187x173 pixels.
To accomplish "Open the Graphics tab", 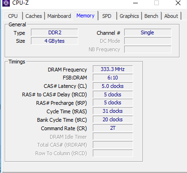I will 129,16.
